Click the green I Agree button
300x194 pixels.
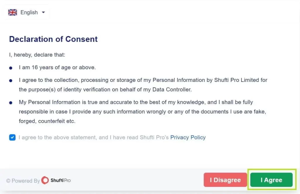point(271,180)
